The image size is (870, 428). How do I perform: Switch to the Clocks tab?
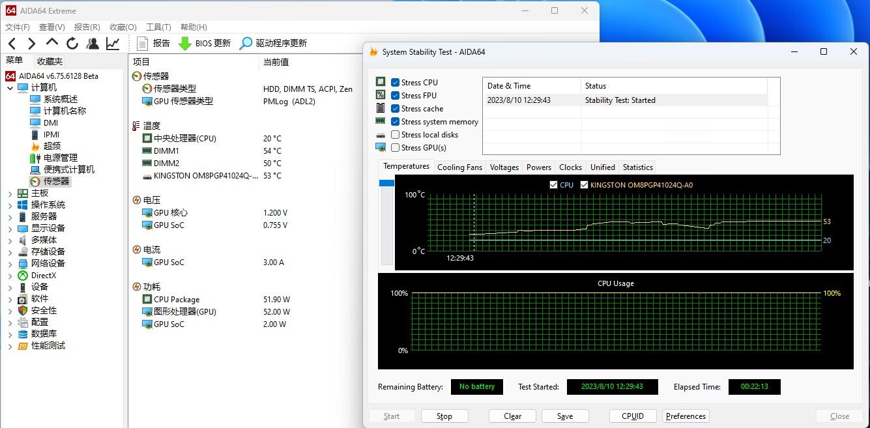571,167
